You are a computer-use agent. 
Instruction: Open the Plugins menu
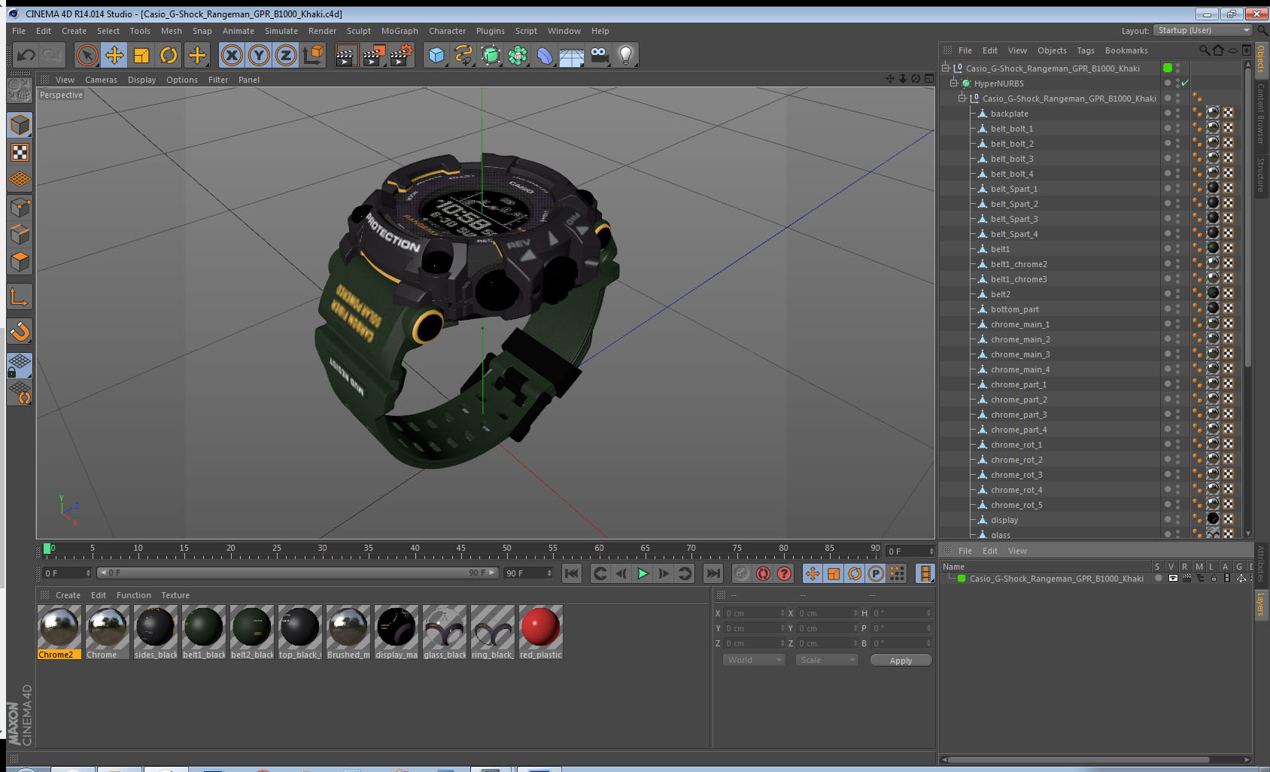coord(491,31)
